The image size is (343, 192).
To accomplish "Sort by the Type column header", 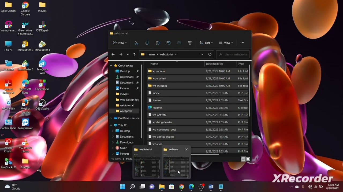I will (x=241, y=64).
